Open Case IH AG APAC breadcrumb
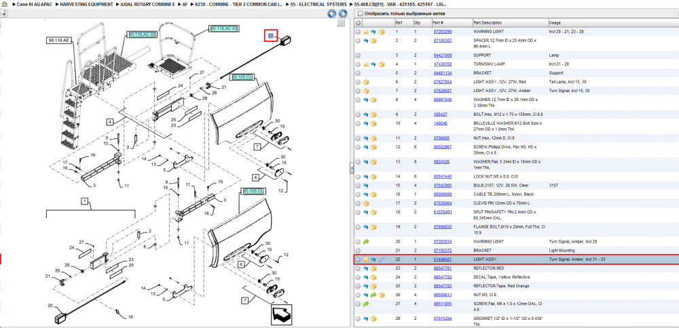679x328 pixels. pyautogui.click(x=33, y=4)
